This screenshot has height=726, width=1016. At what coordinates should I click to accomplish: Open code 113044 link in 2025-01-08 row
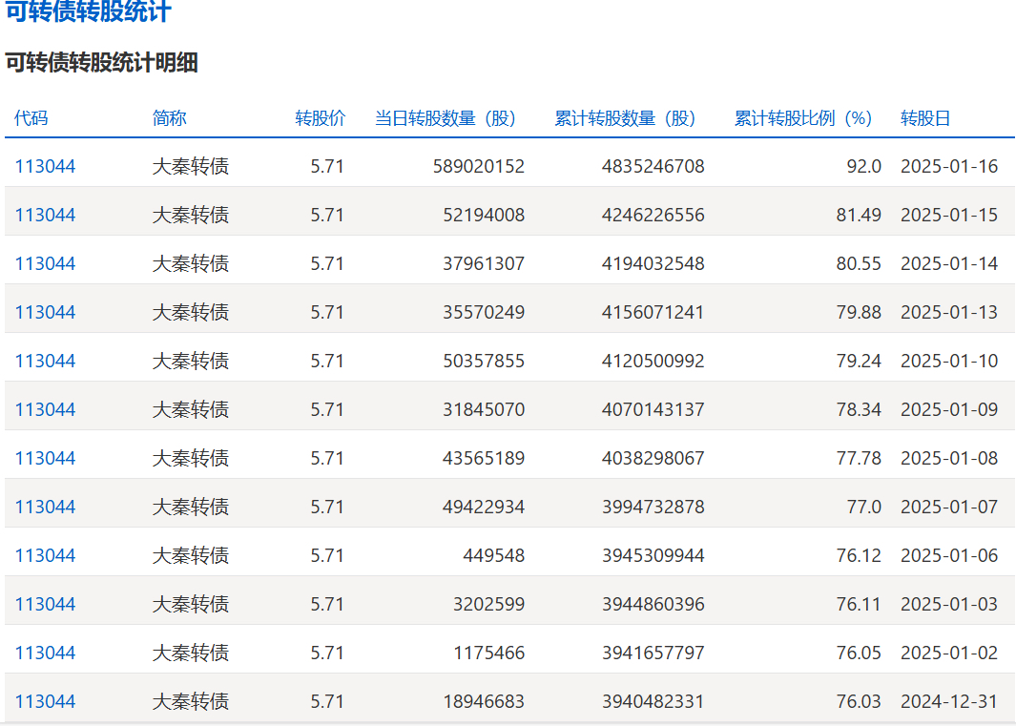click(45, 458)
